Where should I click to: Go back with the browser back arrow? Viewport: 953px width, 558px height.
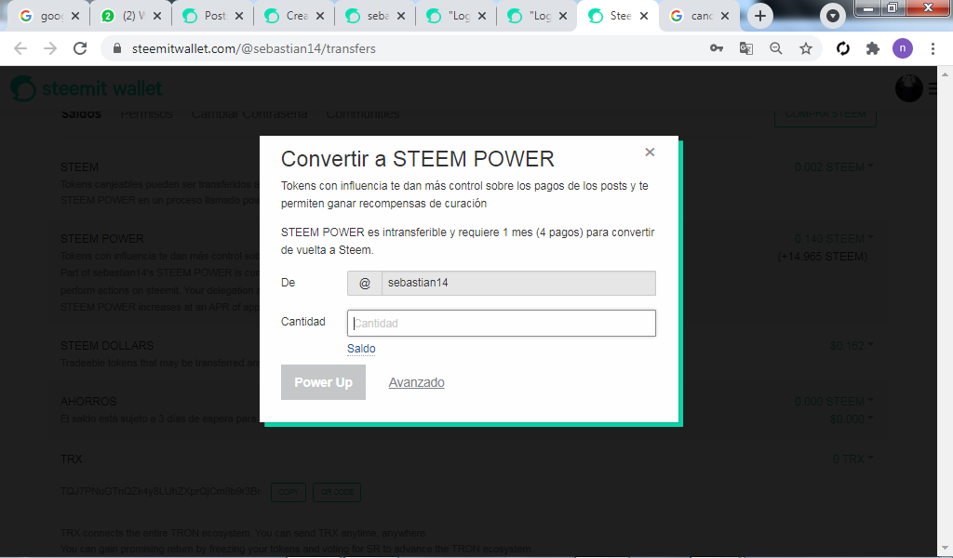[x=20, y=48]
